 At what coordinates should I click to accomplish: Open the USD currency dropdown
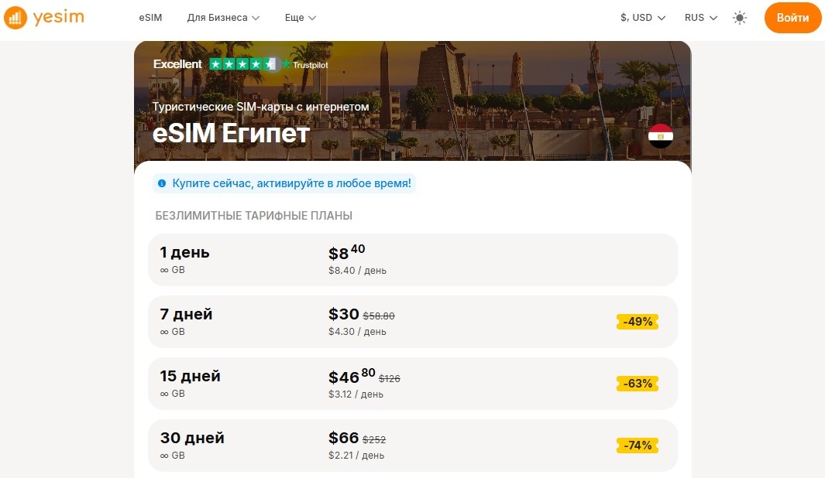[x=642, y=16]
